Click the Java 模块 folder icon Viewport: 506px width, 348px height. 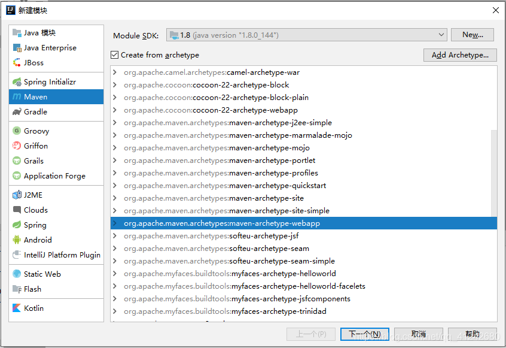[17, 32]
